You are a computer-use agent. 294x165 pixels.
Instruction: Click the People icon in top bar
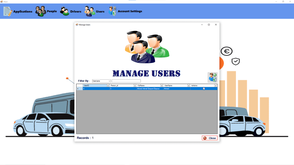pos(40,11)
